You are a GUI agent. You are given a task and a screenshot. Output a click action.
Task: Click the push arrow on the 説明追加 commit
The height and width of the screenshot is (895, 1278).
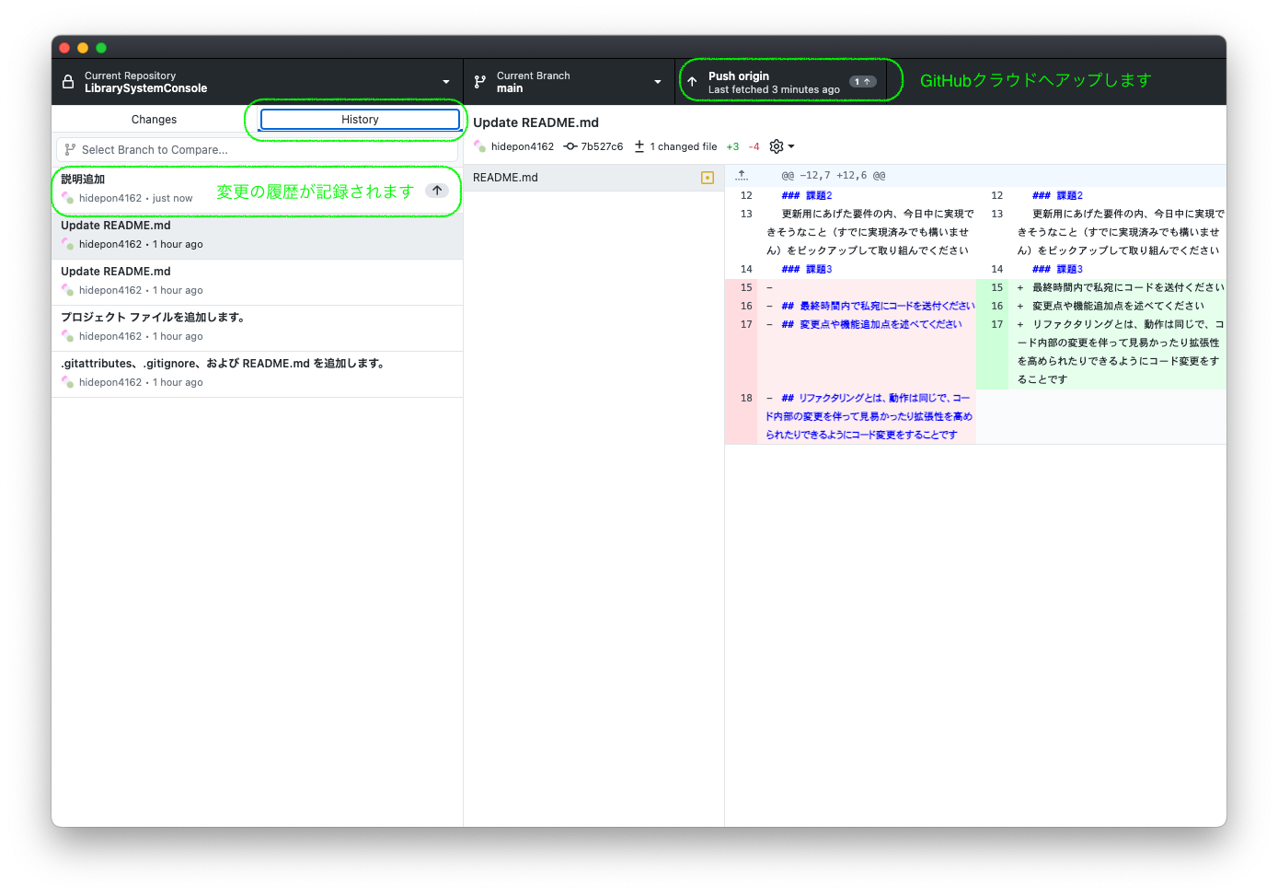[437, 190]
